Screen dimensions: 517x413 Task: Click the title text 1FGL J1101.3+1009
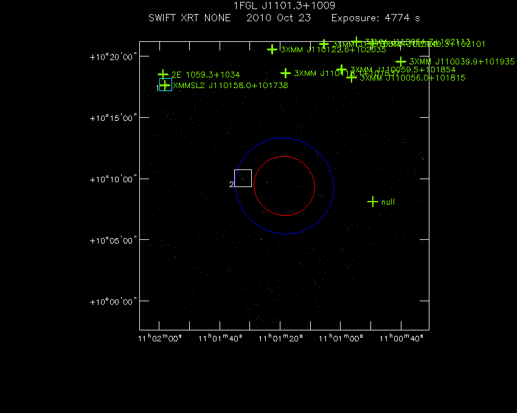[x=284, y=5]
